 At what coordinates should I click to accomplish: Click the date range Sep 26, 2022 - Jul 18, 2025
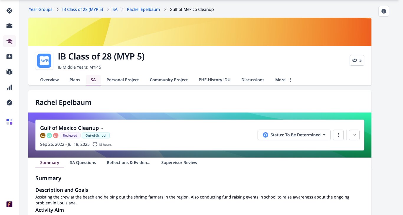click(x=65, y=144)
